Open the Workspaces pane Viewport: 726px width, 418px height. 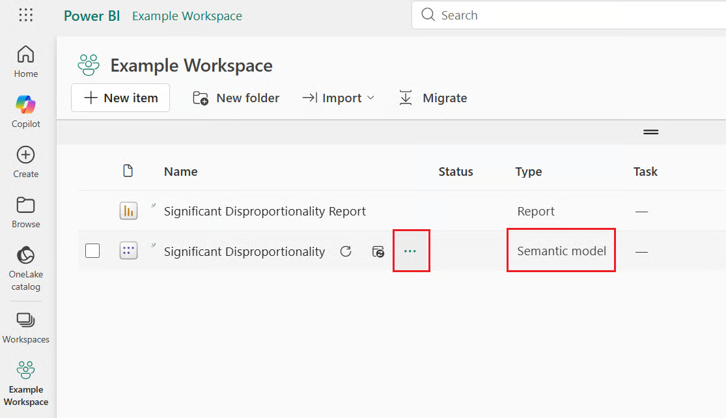click(26, 327)
